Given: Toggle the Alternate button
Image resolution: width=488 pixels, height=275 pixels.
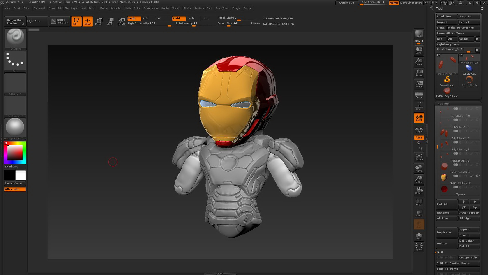Looking at the screenshot, I should coord(15,189).
